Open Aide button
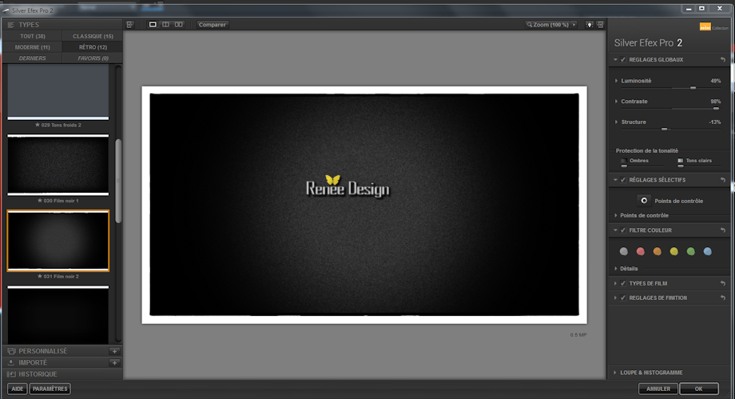 [x=18, y=389]
